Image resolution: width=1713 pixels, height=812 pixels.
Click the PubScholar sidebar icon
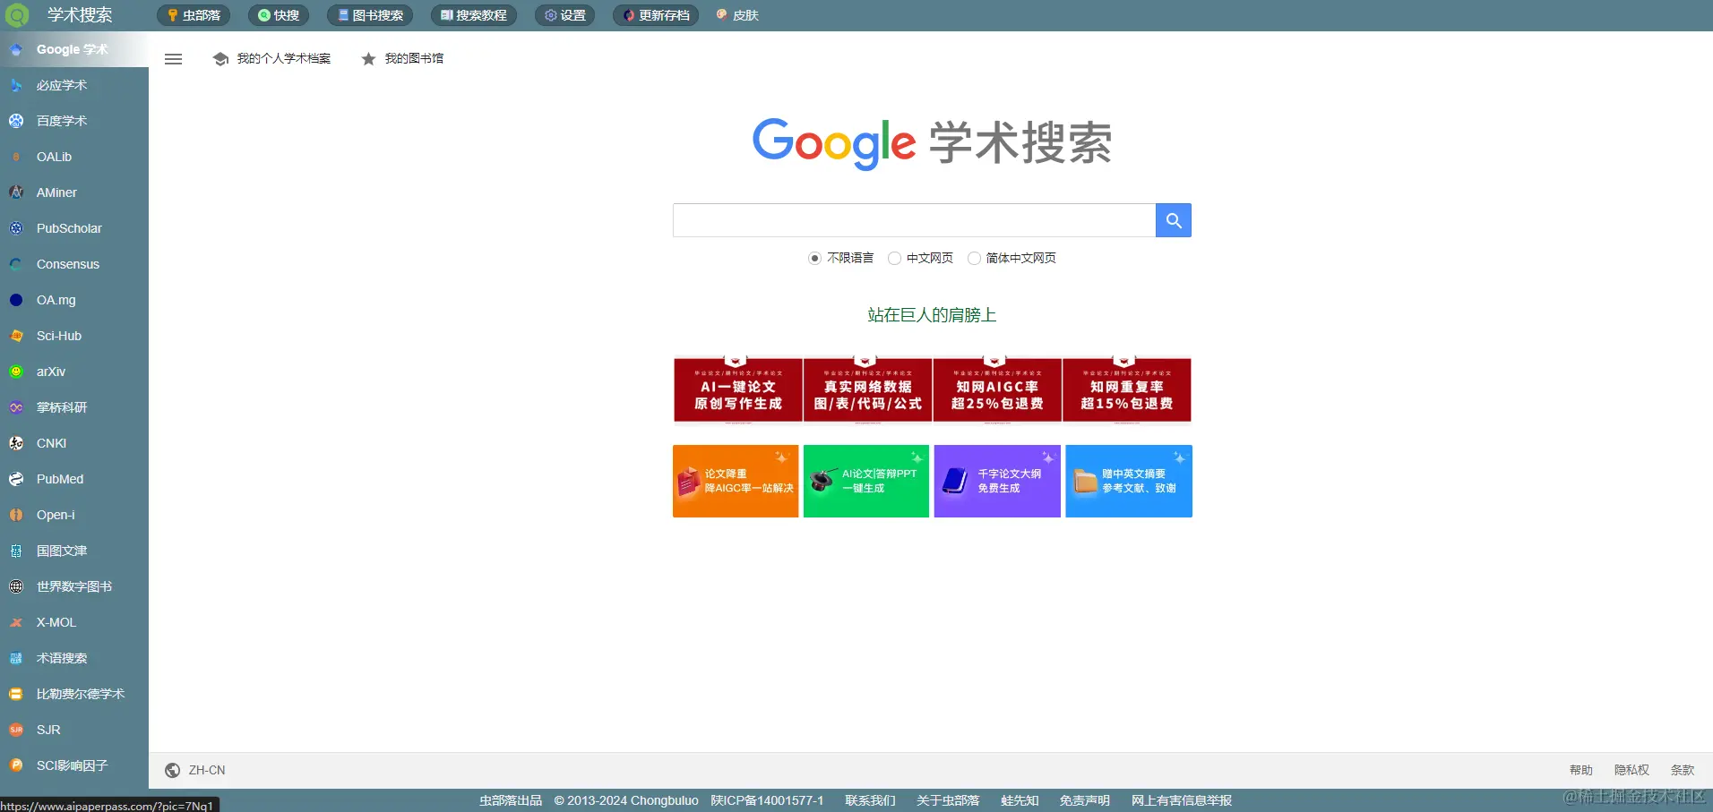(x=16, y=228)
